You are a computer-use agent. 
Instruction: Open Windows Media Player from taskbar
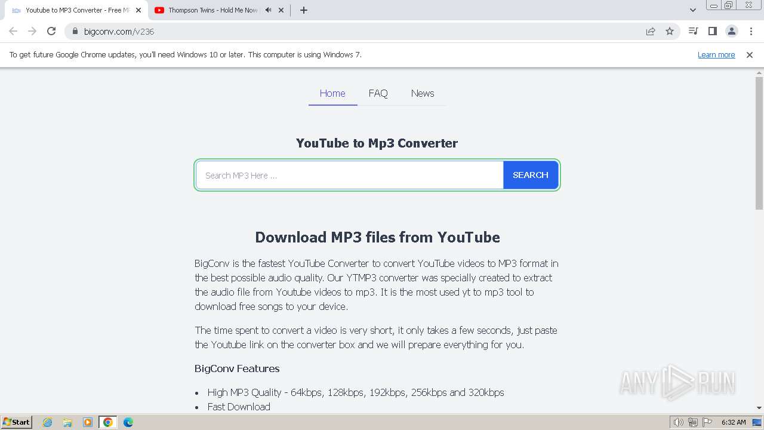point(88,422)
